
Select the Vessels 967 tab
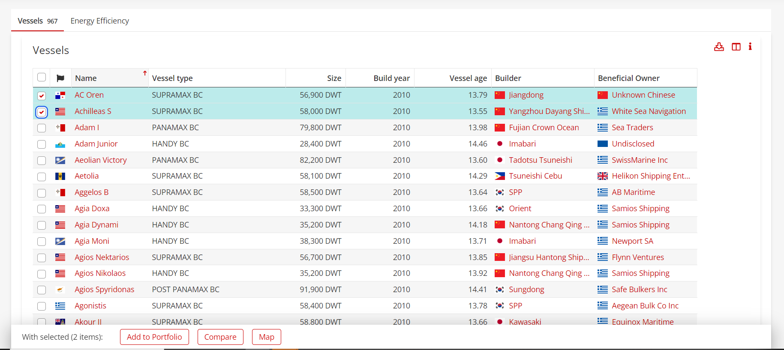click(x=37, y=21)
